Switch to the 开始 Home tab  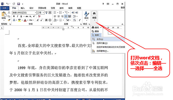14,8
